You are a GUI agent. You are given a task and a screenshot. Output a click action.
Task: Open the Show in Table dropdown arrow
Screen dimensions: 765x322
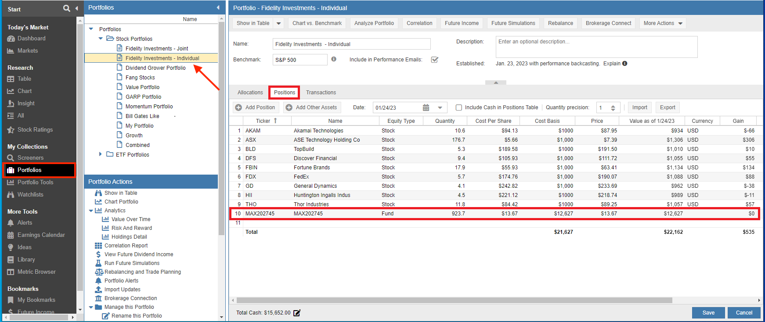tap(278, 23)
